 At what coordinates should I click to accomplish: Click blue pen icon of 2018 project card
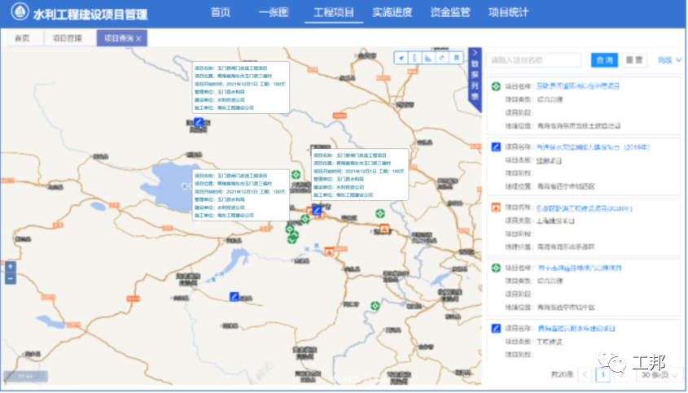click(496, 147)
